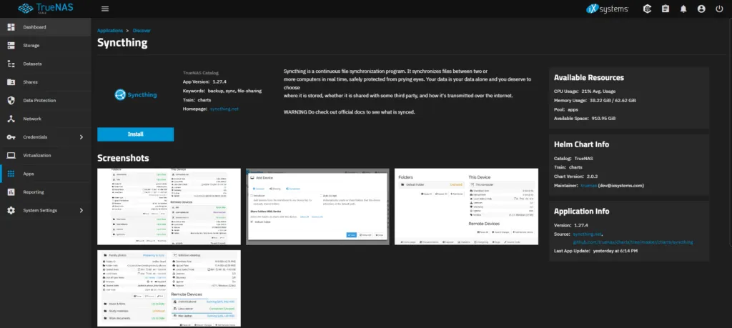Click the TrueNAS SCALE logo

[45, 9]
